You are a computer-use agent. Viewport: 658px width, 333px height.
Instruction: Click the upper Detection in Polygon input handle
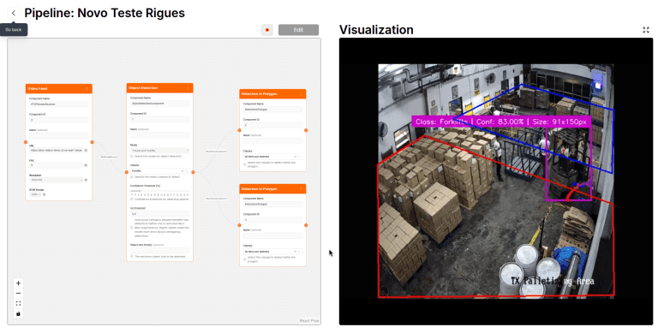[x=240, y=130]
